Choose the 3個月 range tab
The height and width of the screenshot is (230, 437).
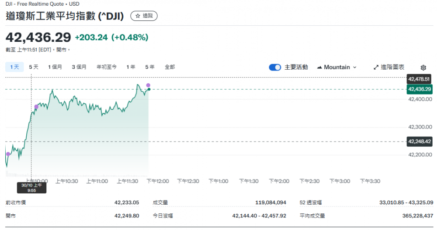(79, 67)
